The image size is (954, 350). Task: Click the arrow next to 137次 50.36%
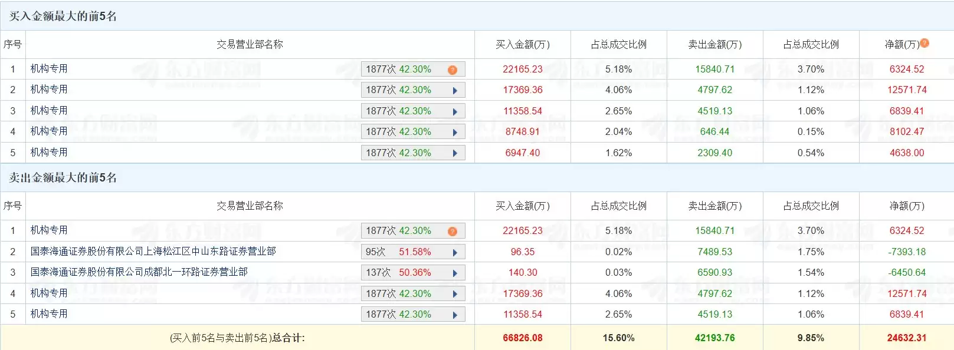(455, 273)
